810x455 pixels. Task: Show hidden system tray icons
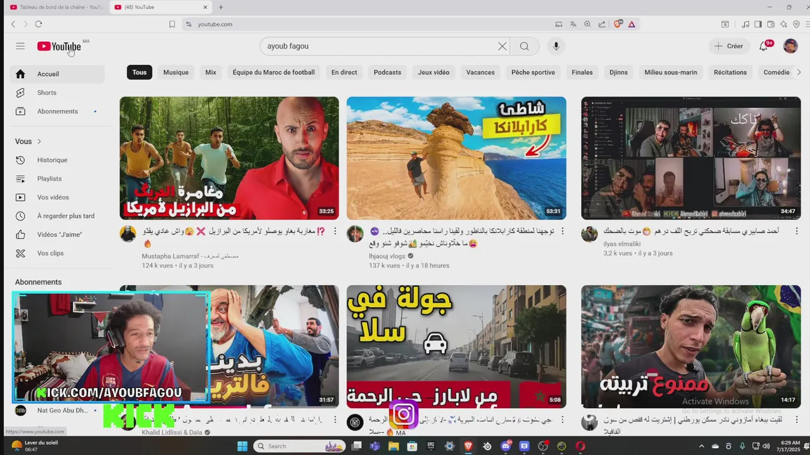click(701, 446)
